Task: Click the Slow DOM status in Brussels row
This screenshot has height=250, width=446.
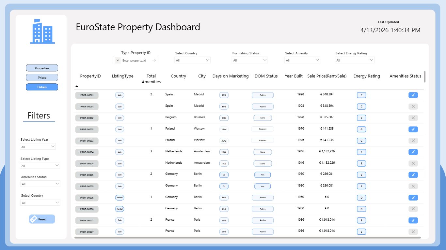Action: [263, 118]
